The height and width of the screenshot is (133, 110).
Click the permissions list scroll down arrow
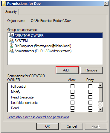tap(100, 110)
